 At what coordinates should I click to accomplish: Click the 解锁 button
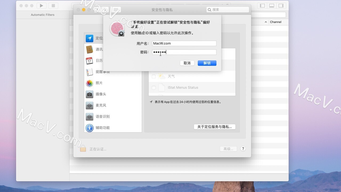click(207, 63)
